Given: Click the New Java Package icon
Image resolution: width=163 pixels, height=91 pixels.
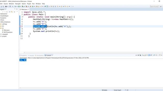Looking at the screenshot, I should coord(31,6).
